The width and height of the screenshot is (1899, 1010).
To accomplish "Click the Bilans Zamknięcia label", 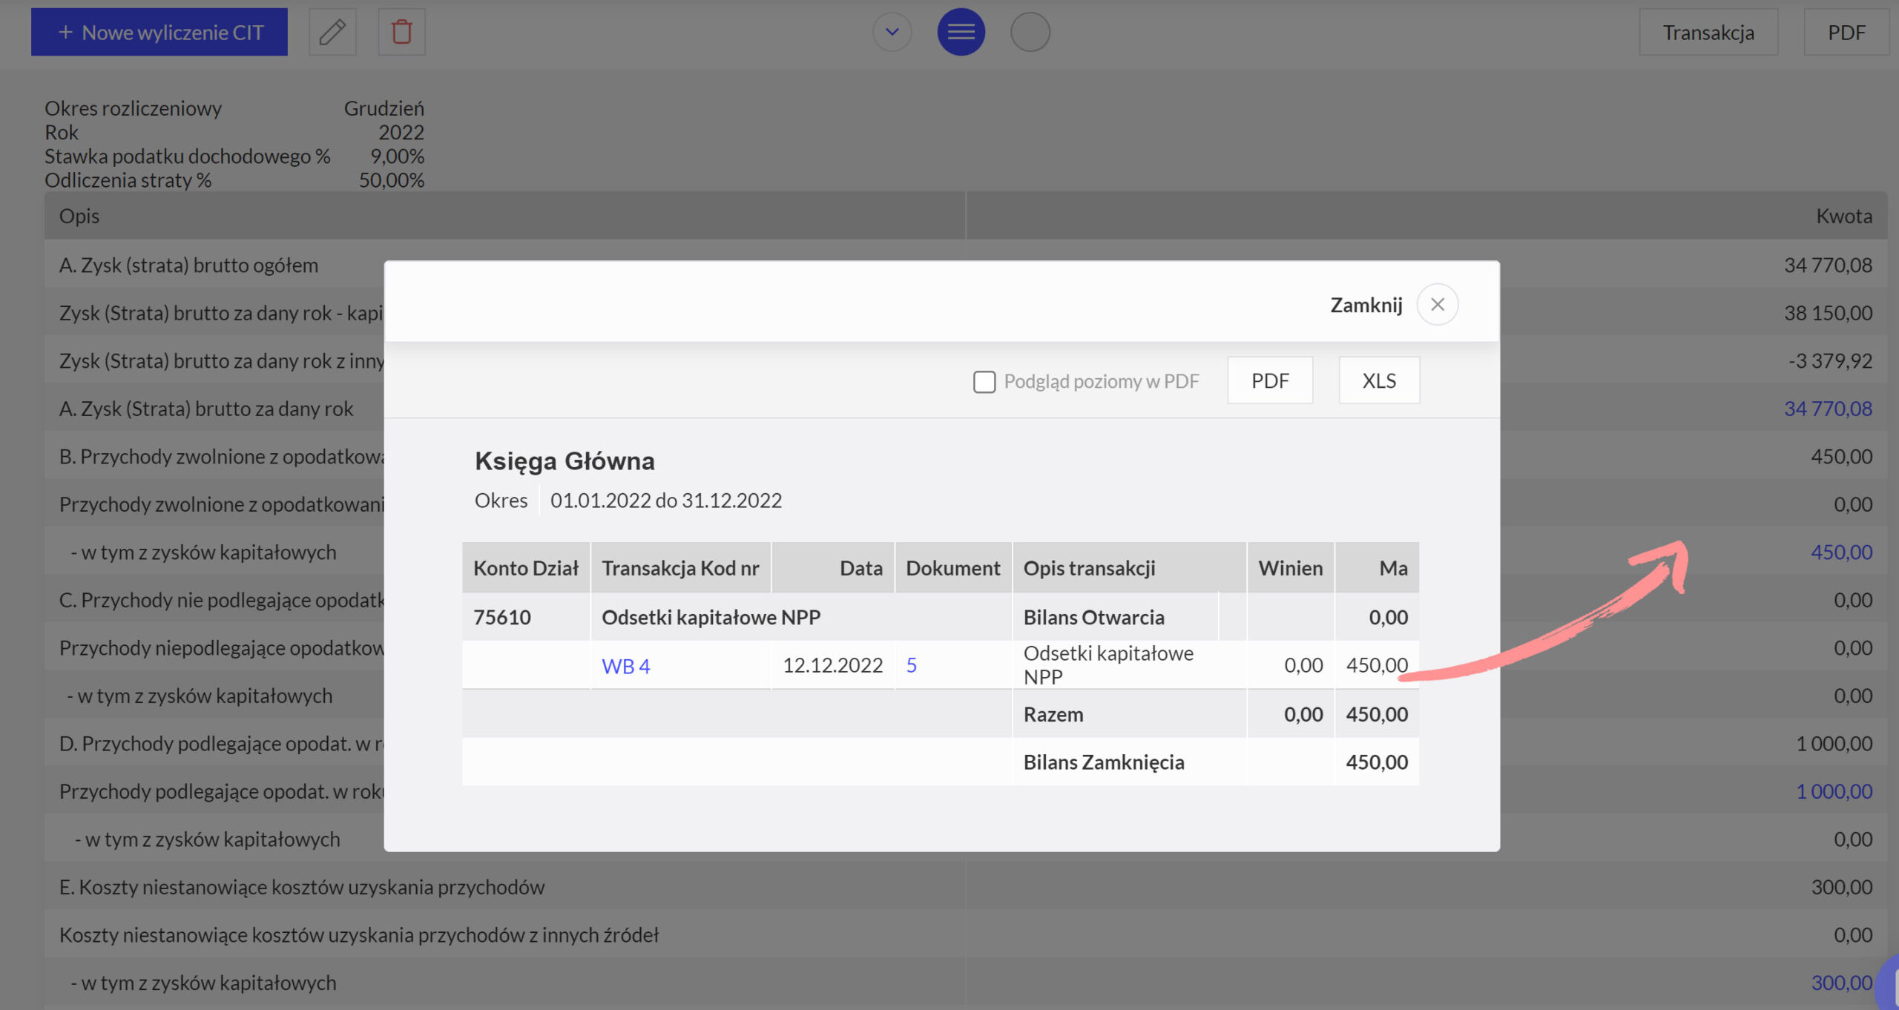I will click(x=1104, y=762).
